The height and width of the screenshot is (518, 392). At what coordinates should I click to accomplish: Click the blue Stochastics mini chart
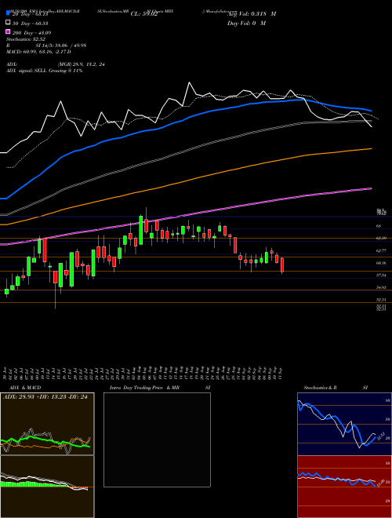click(344, 424)
